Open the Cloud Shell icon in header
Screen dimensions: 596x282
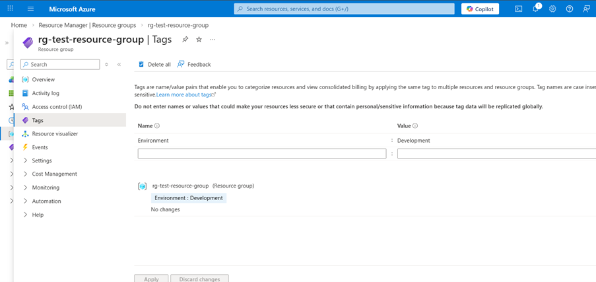[x=519, y=9]
